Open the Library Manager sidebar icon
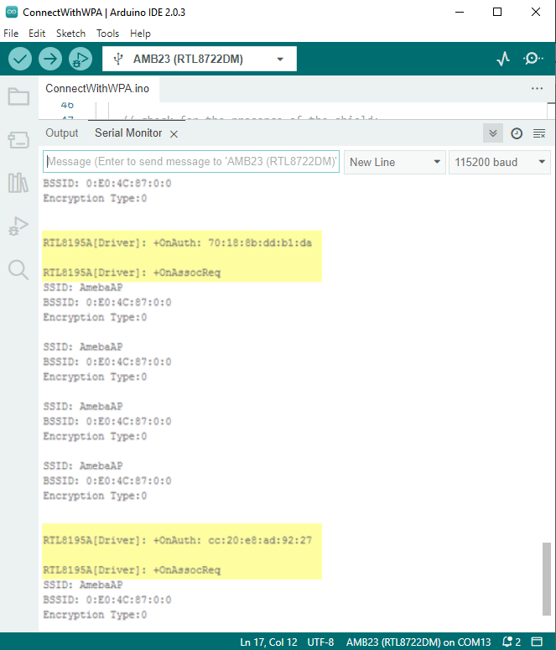The height and width of the screenshot is (650, 556). [x=18, y=183]
